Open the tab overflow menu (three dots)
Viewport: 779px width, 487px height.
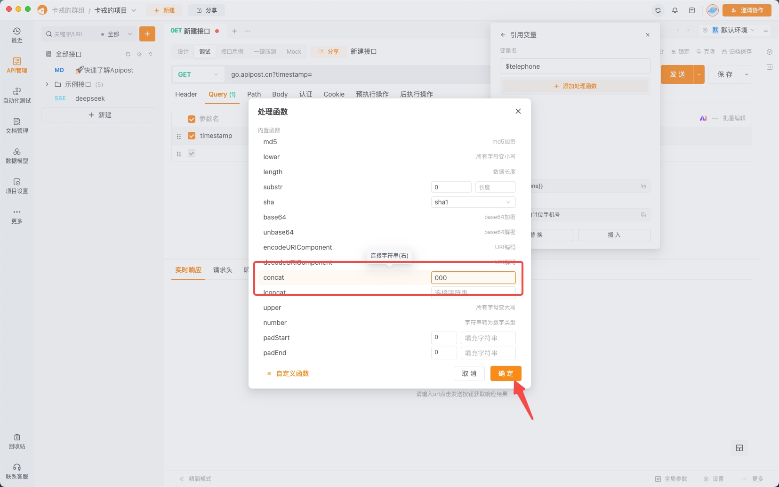pyautogui.click(x=248, y=31)
